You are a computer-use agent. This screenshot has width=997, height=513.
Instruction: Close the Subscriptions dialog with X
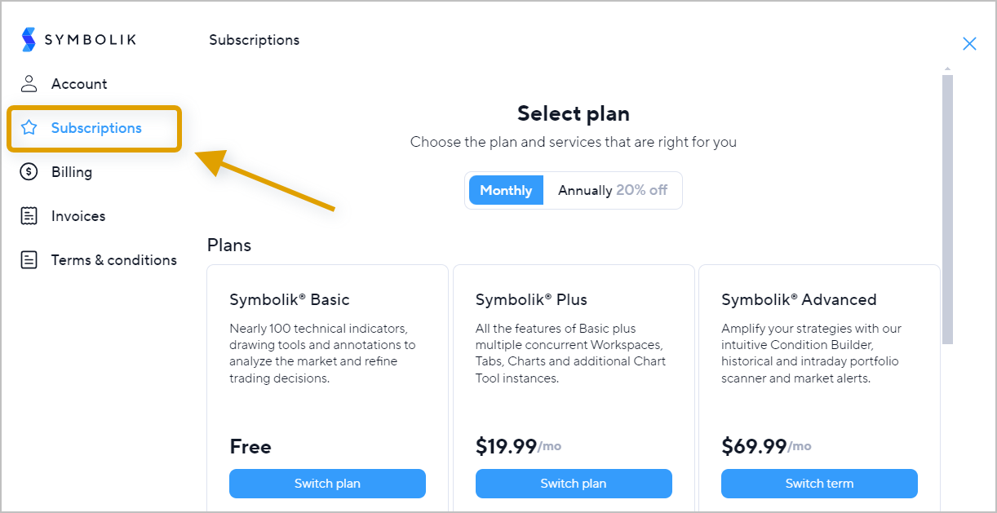click(969, 44)
